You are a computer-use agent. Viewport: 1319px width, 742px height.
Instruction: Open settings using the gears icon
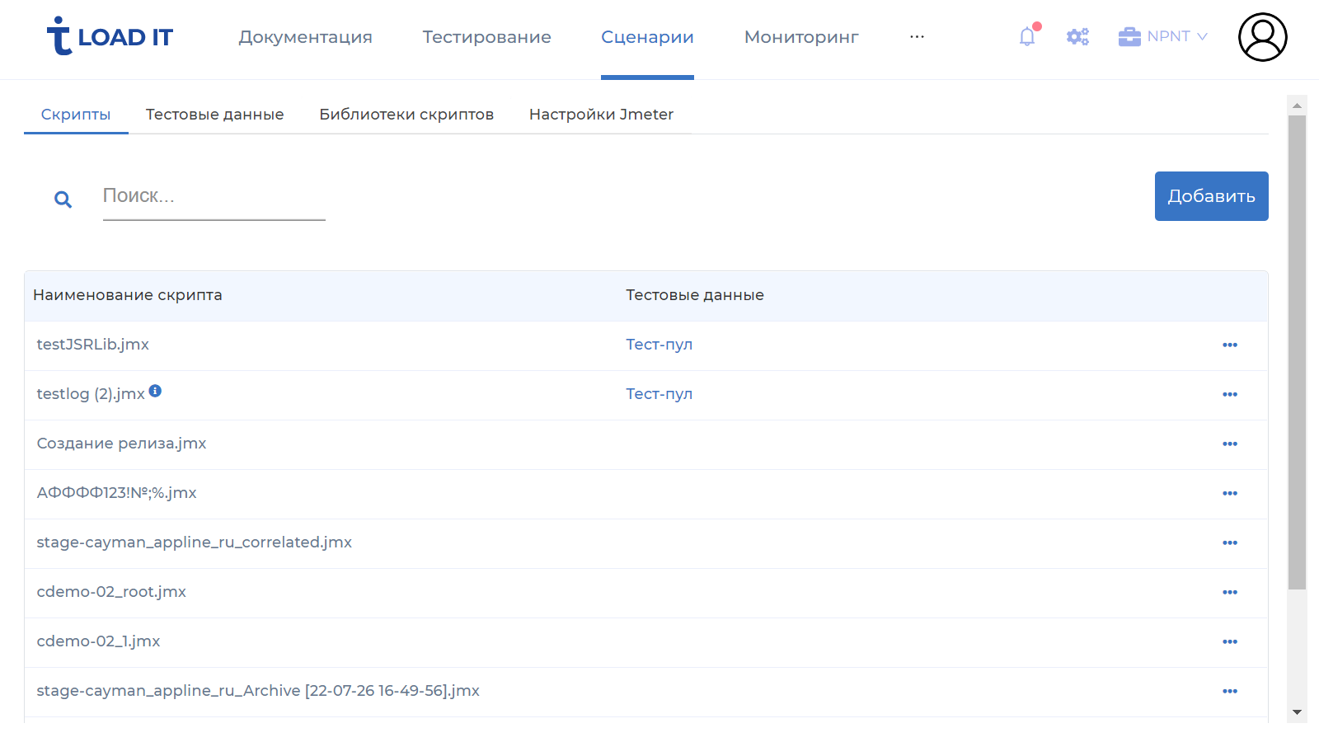point(1077,36)
